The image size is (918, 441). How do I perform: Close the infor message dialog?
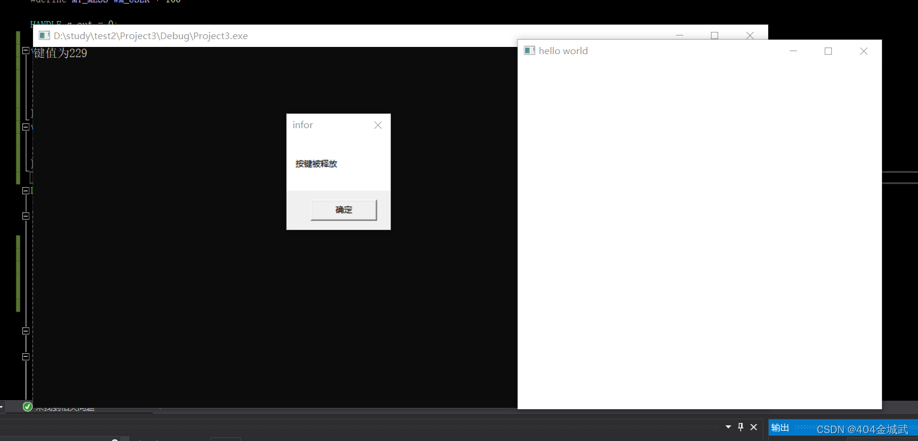tap(378, 125)
